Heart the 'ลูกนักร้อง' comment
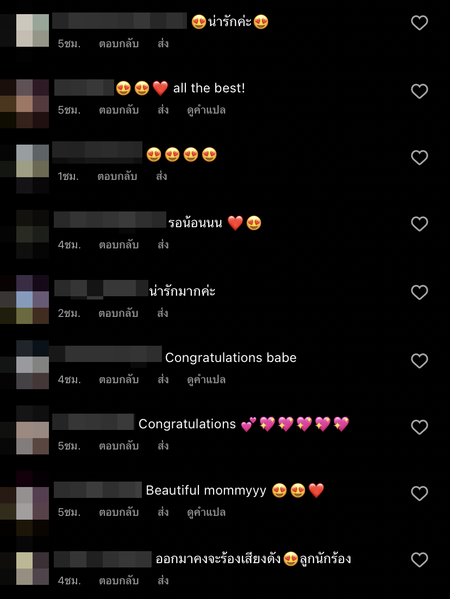 tap(420, 560)
